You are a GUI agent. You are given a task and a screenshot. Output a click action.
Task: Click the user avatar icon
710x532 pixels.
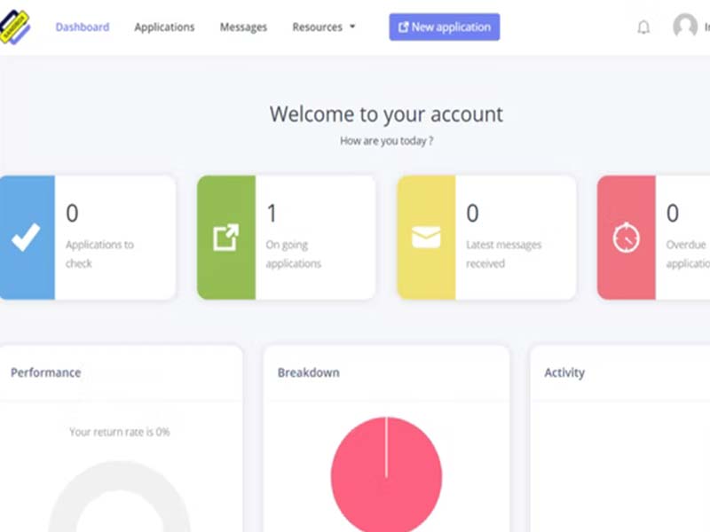(685, 26)
